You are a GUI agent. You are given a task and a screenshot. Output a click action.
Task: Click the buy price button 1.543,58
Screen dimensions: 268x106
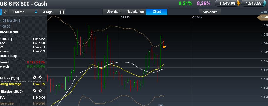(x=254, y=3)
